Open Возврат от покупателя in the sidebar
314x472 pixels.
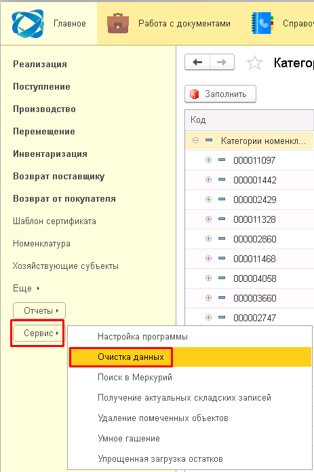pos(64,199)
